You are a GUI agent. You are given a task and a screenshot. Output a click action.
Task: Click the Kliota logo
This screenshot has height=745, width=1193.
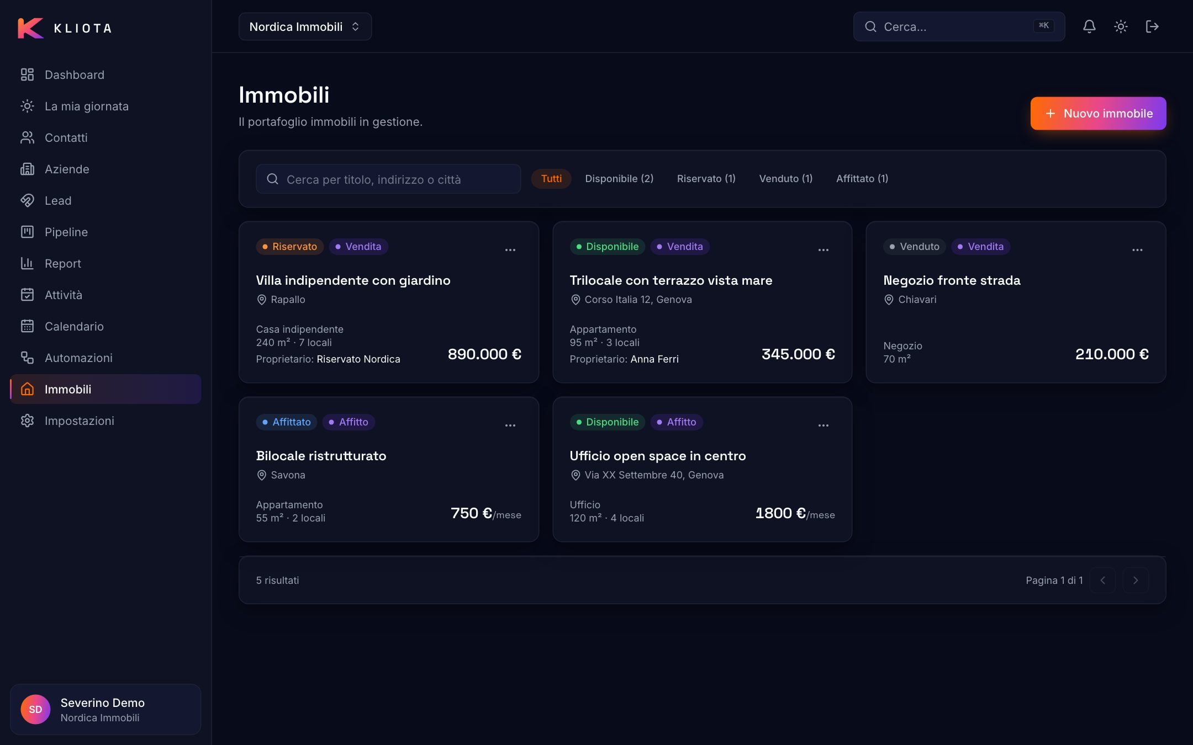[x=65, y=28]
